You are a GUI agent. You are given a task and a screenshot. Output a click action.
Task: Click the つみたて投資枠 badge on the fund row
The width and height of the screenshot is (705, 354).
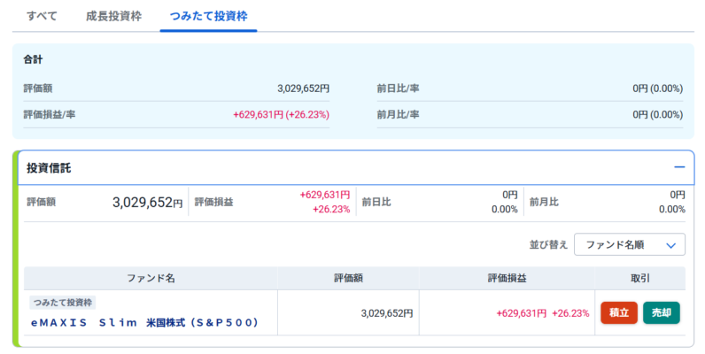(63, 303)
